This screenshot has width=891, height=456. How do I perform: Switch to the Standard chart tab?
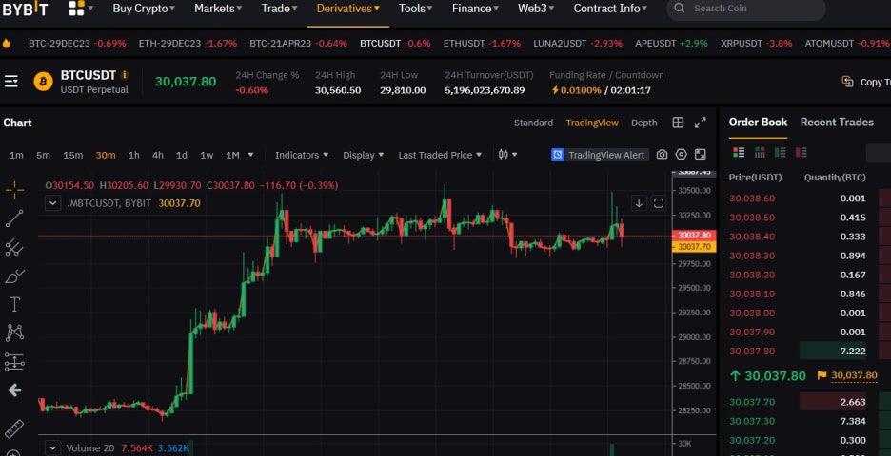pyautogui.click(x=533, y=123)
